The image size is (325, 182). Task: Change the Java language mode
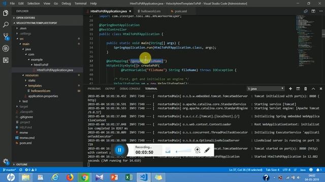point(303,170)
